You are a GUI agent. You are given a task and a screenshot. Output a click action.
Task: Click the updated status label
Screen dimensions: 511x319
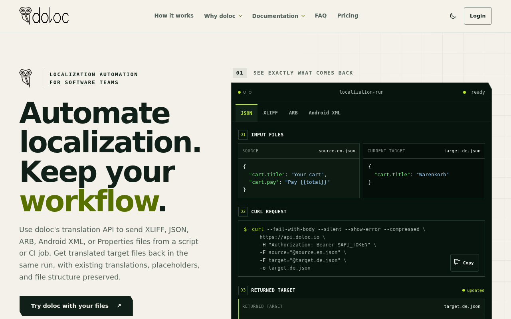click(473, 290)
